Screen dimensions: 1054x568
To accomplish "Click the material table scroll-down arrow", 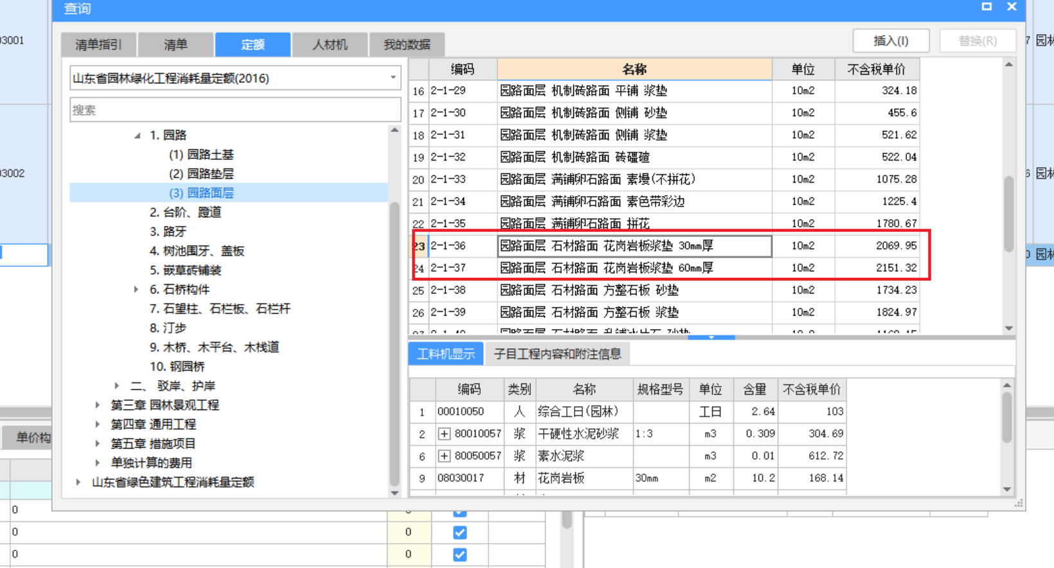I will click(x=1007, y=490).
